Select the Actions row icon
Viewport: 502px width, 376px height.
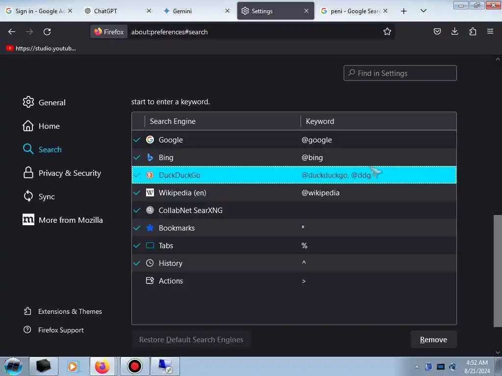150,281
